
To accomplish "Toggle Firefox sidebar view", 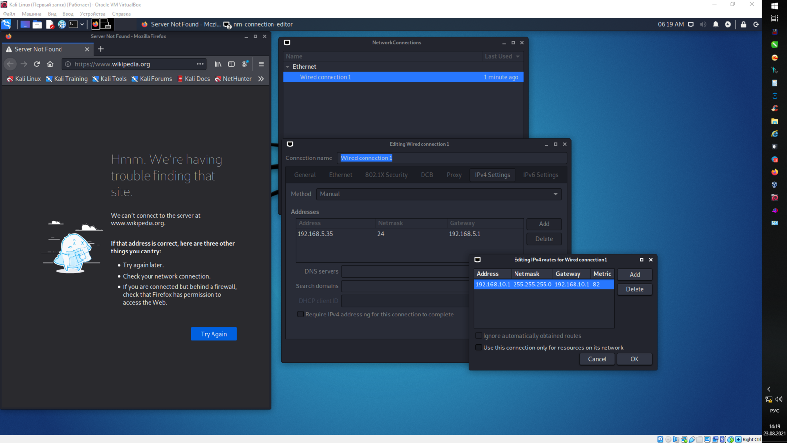I will pyautogui.click(x=231, y=64).
